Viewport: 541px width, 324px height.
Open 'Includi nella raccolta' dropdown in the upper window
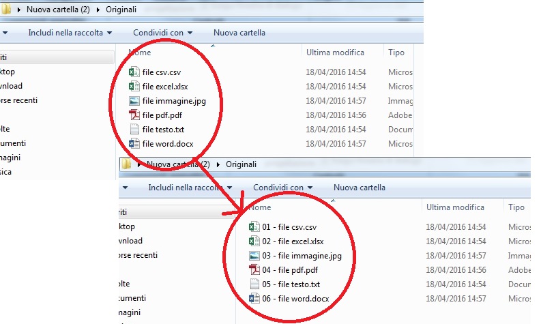[x=70, y=33]
